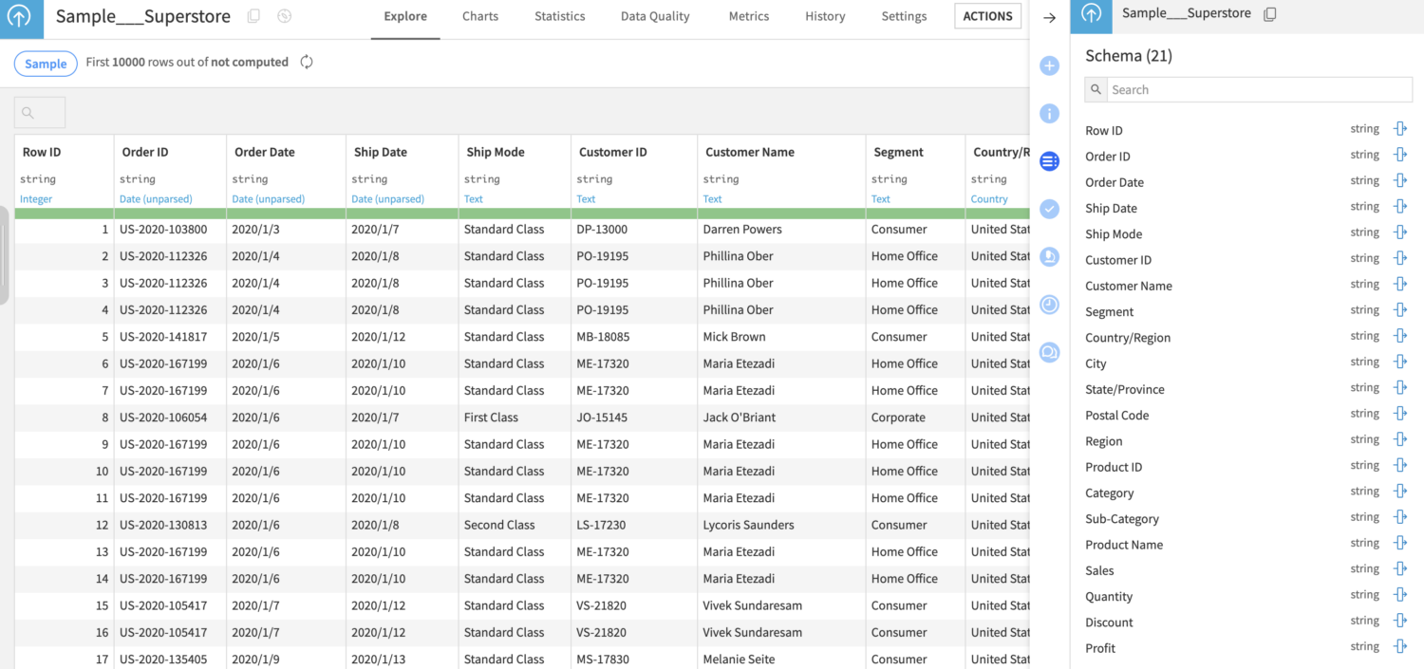Viewport: 1424px width, 669px height.
Task: Click column icon next to Order Date in schema
Action: [x=1400, y=180]
